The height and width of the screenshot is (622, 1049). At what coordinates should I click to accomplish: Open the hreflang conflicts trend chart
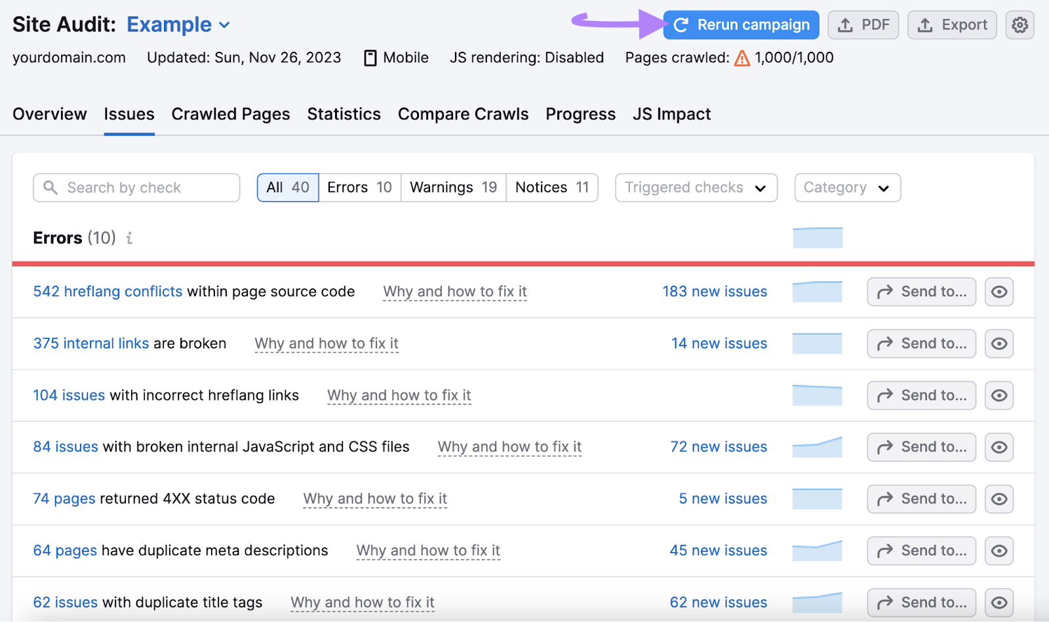[x=818, y=292]
